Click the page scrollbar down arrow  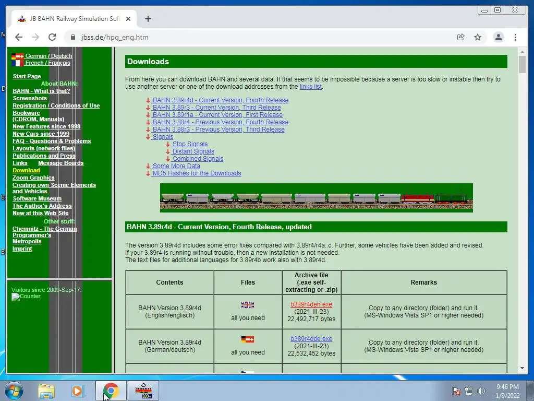point(522,368)
